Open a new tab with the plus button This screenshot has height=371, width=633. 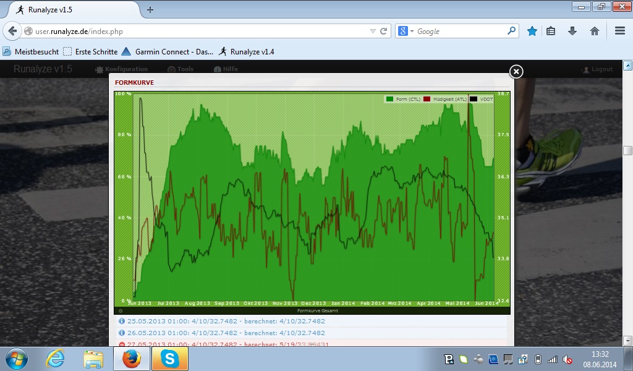(x=150, y=9)
